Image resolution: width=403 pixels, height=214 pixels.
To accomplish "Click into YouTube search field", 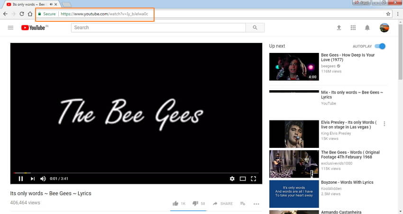I will tap(158, 28).
